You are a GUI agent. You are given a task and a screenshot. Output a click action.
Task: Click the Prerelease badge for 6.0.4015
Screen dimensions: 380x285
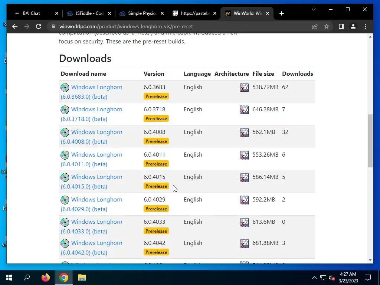click(x=156, y=186)
